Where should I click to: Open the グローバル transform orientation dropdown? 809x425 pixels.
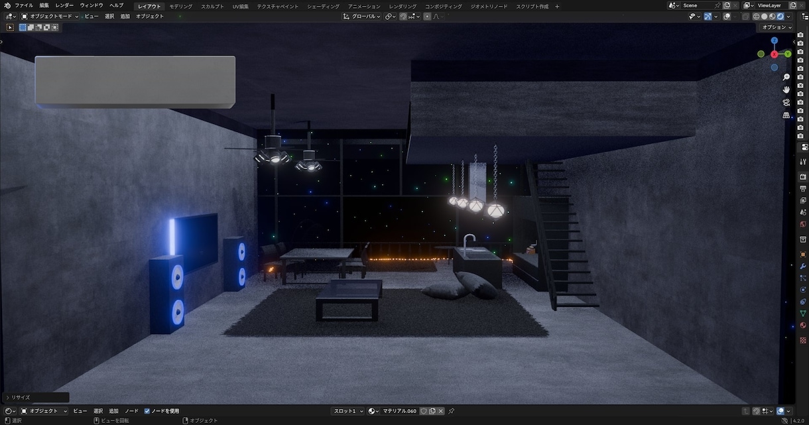click(x=362, y=16)
